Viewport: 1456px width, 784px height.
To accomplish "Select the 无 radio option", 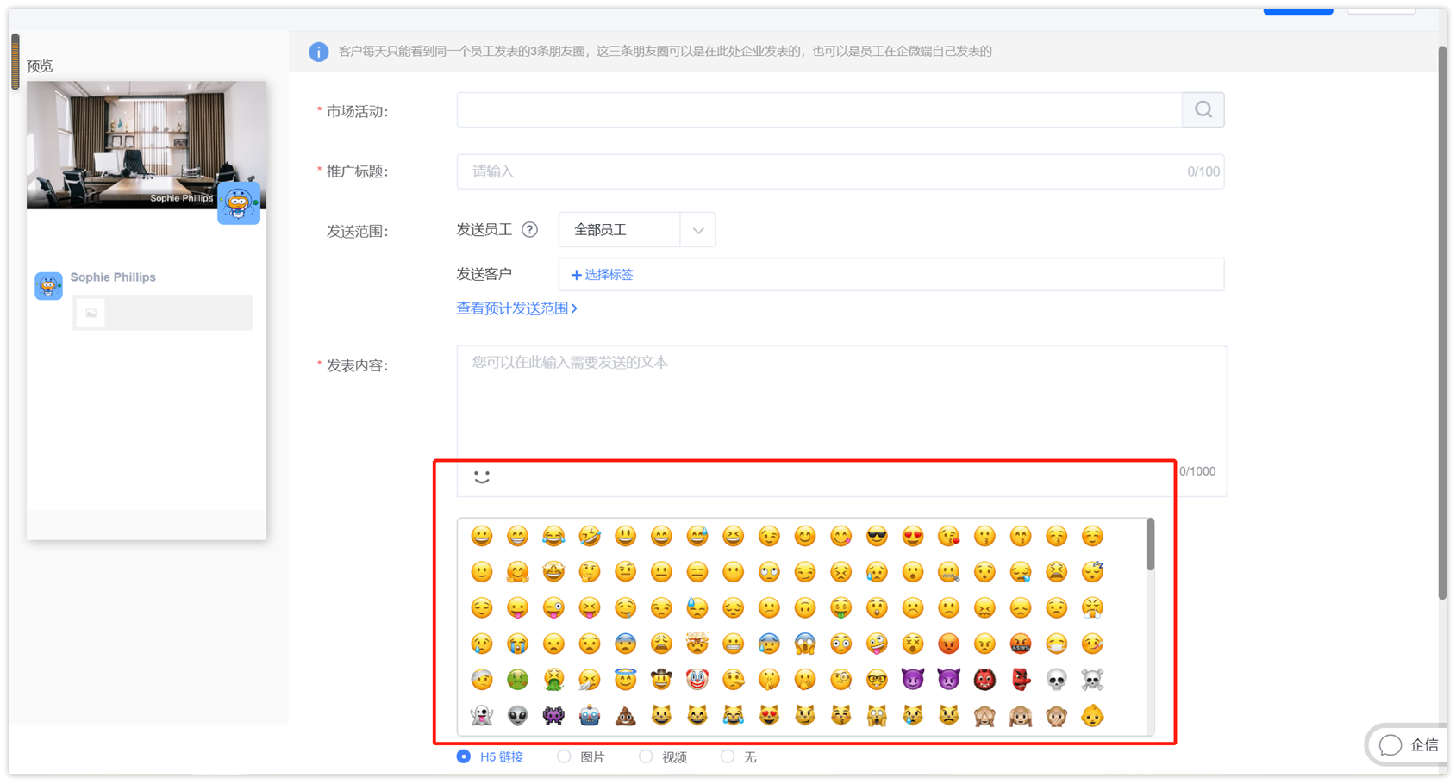I will point(728,756).
